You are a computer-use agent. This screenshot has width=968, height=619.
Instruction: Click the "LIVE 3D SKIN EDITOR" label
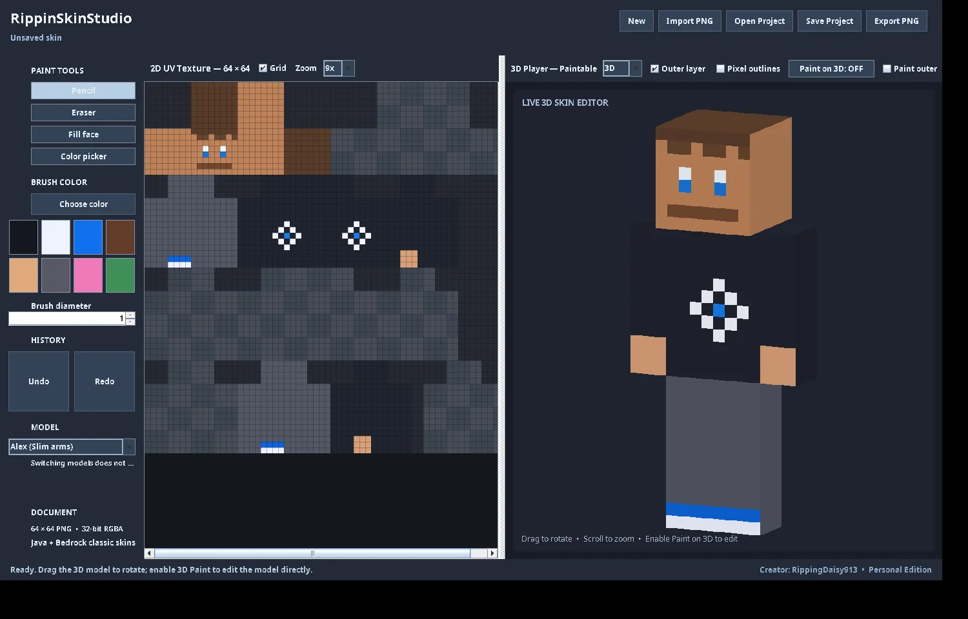(565, 103)
